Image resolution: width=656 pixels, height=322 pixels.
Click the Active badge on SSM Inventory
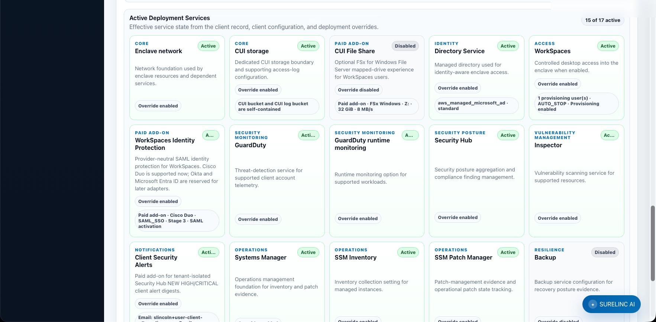[x=408, y=252]
